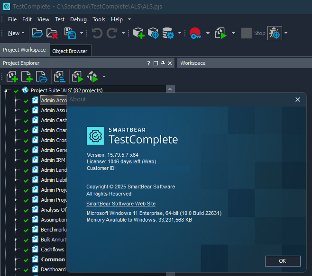
Task: Click the Project Explorer scroll up arrow
Action: [x=169, y=89]
